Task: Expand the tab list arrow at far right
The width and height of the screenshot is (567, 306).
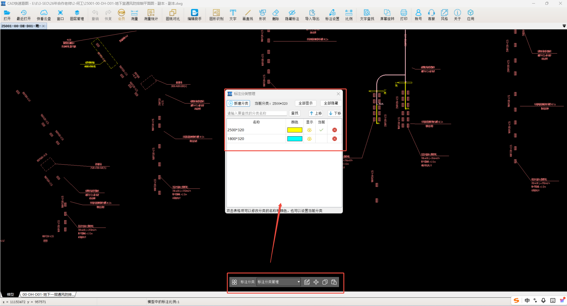Action: [x=564, y=26]
